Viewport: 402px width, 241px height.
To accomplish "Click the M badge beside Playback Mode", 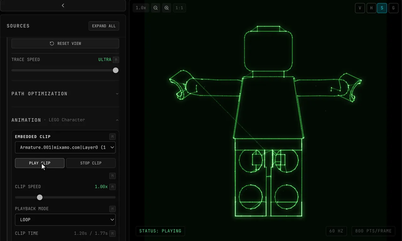I will tap(112, 209).
